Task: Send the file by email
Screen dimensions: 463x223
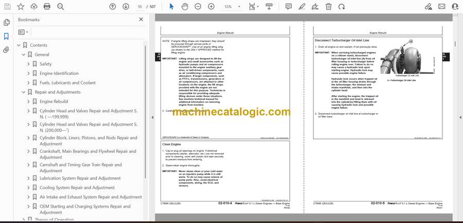Action: (x=442, y=7)
